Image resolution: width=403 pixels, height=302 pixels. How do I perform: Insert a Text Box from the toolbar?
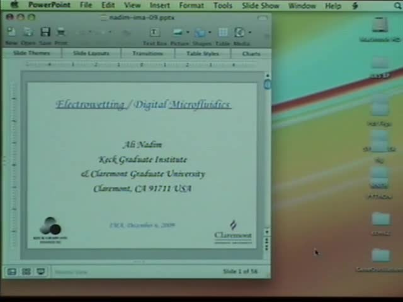click(154, 32)
